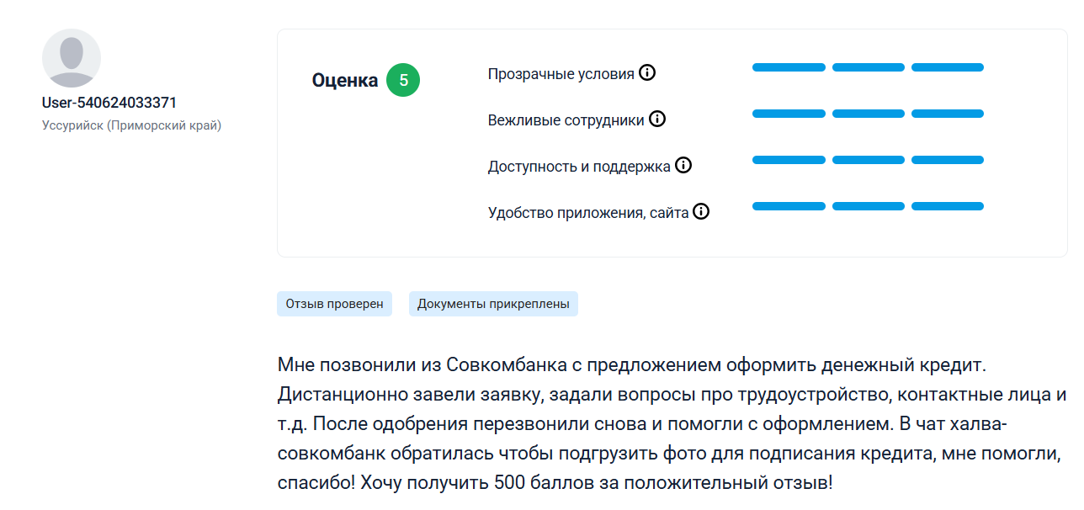
Task: Click middle bar segment of Вежливые сотрудники
Action: [x=868, y=114]
